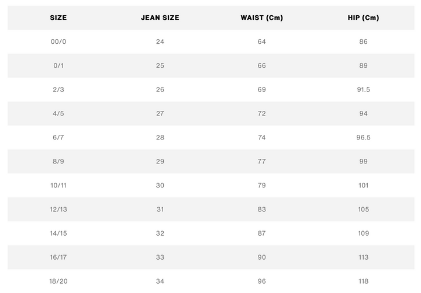Select the 4/5 size cell
Image resolution: width=421 pixels, height=293 pixels.
58,113
